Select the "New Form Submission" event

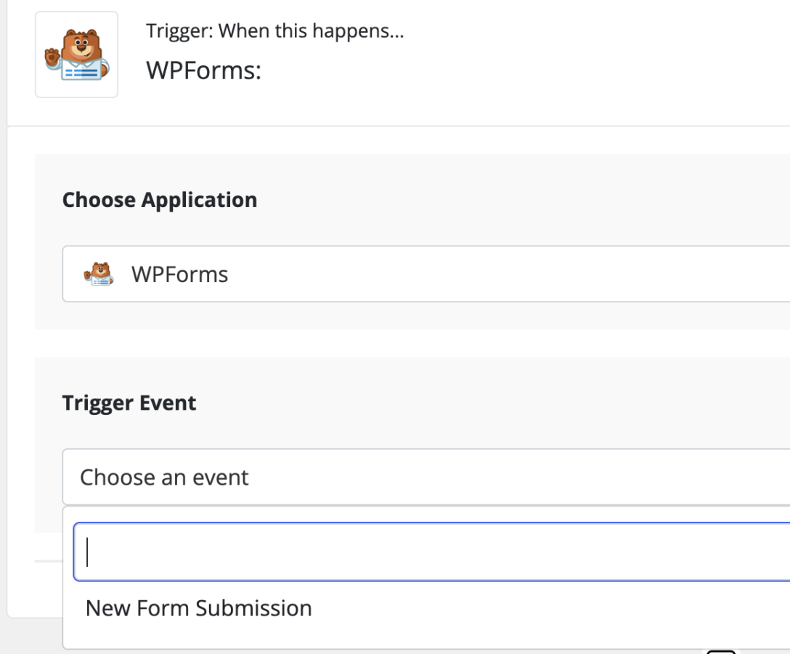coord(199,607)
